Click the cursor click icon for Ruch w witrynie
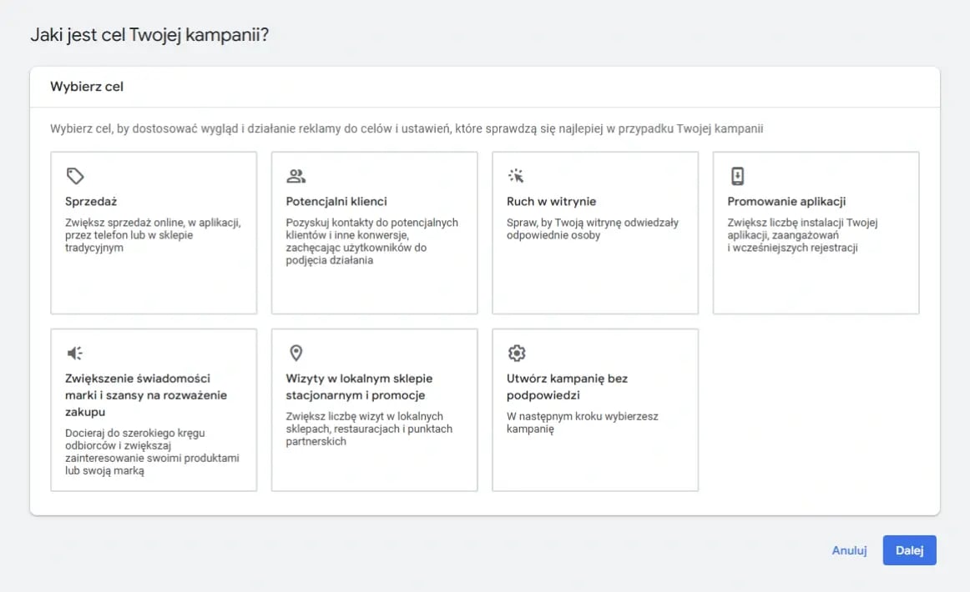The height and width of the screenshot is (592, 970). point(516,176)
